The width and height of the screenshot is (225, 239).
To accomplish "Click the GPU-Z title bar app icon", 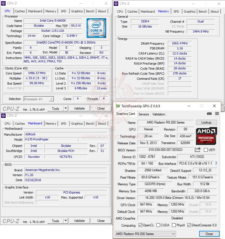I will coord(118,106).
